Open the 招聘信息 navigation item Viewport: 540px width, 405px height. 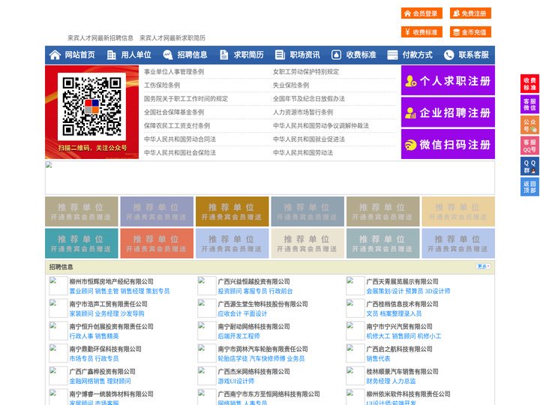(192, 55)
